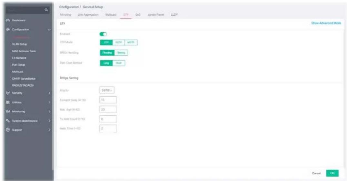
Task: Open RADIUS/TACACS+ in sidebar
Action: pyautogui.click(x=23, y=85)
